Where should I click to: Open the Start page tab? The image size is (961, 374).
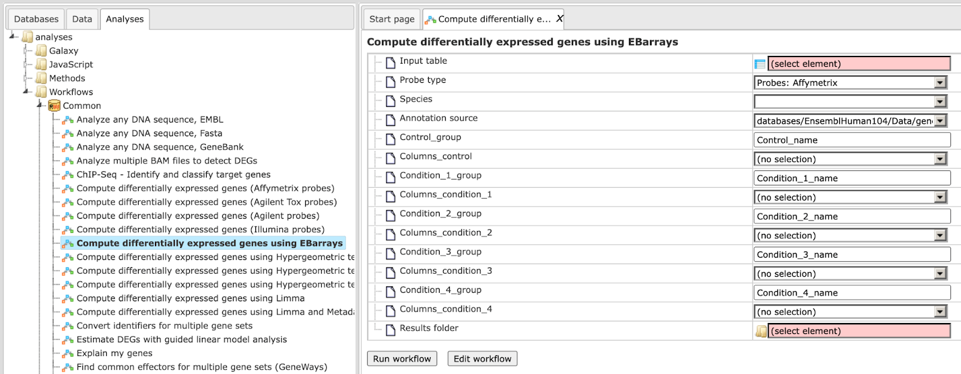(x=392, y=19)
